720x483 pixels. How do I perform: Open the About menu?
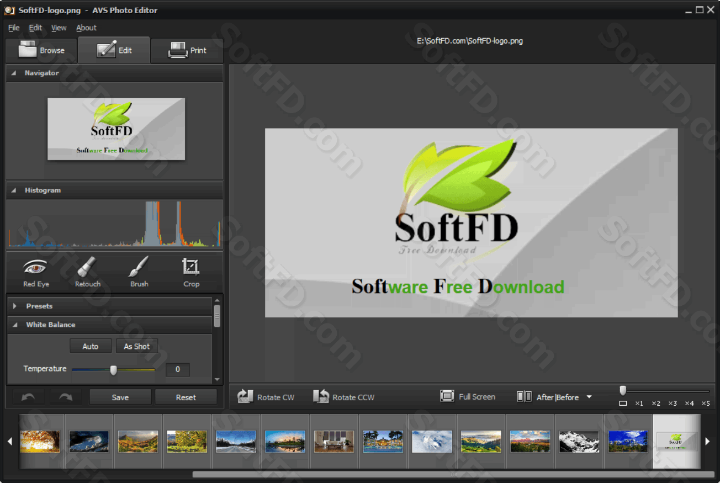pyautogui.click(x=86, y=28)
